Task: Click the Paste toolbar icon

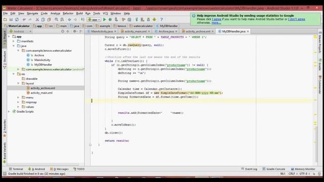Action: pos(49,20)
